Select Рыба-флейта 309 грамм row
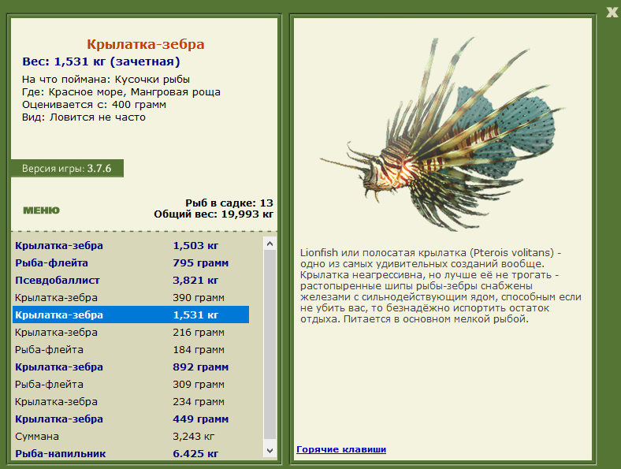 [x=131, y=384]
